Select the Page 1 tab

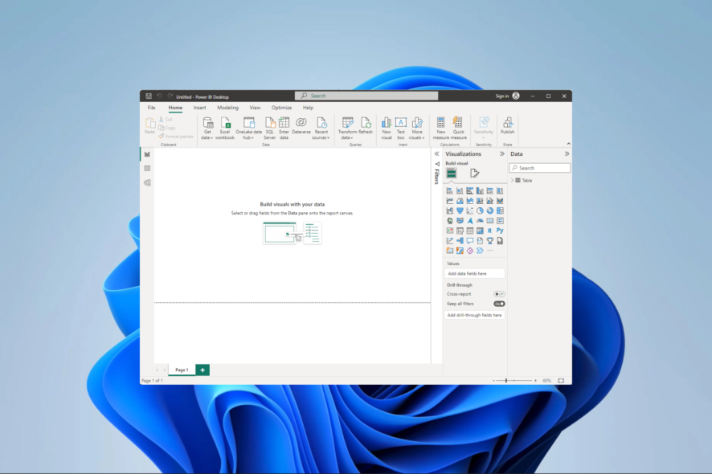(182, 370)
